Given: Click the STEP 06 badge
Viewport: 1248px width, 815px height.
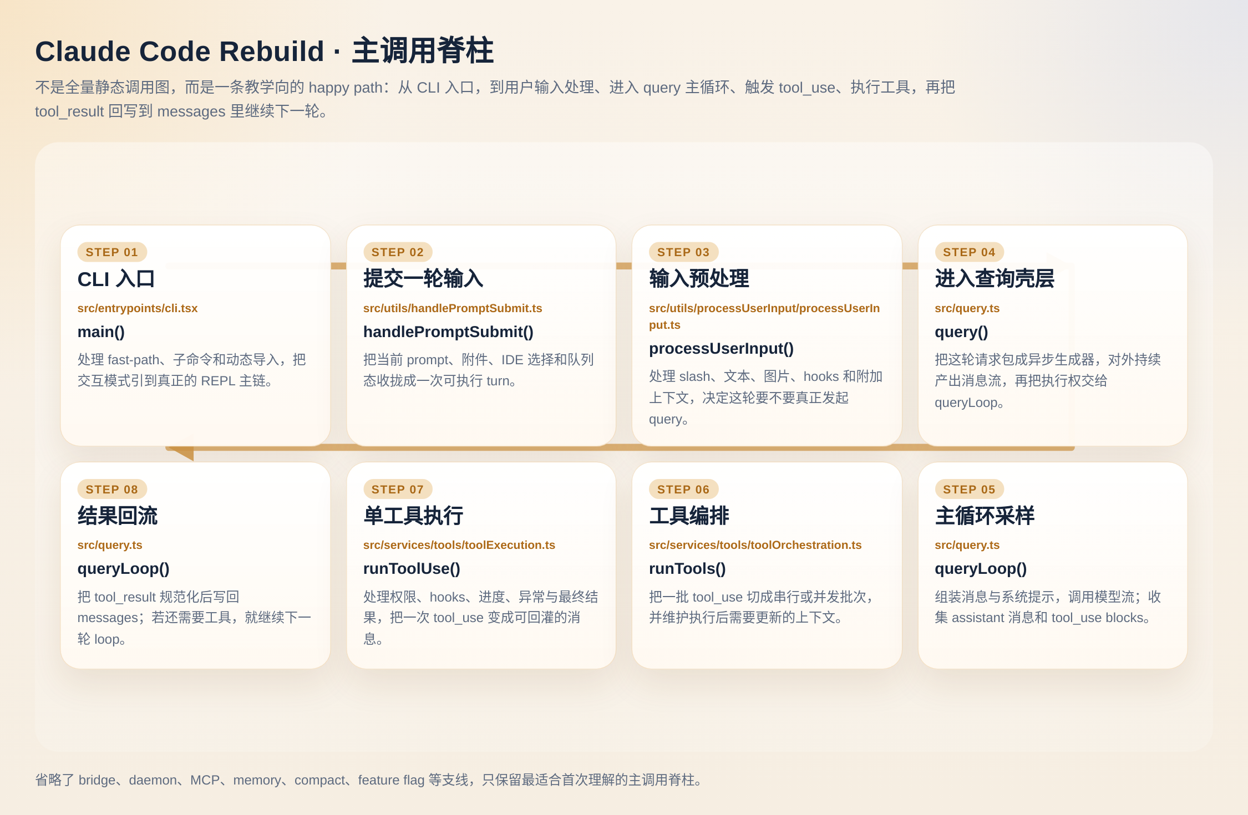Looking at the screenshot, I should (683, 490).
